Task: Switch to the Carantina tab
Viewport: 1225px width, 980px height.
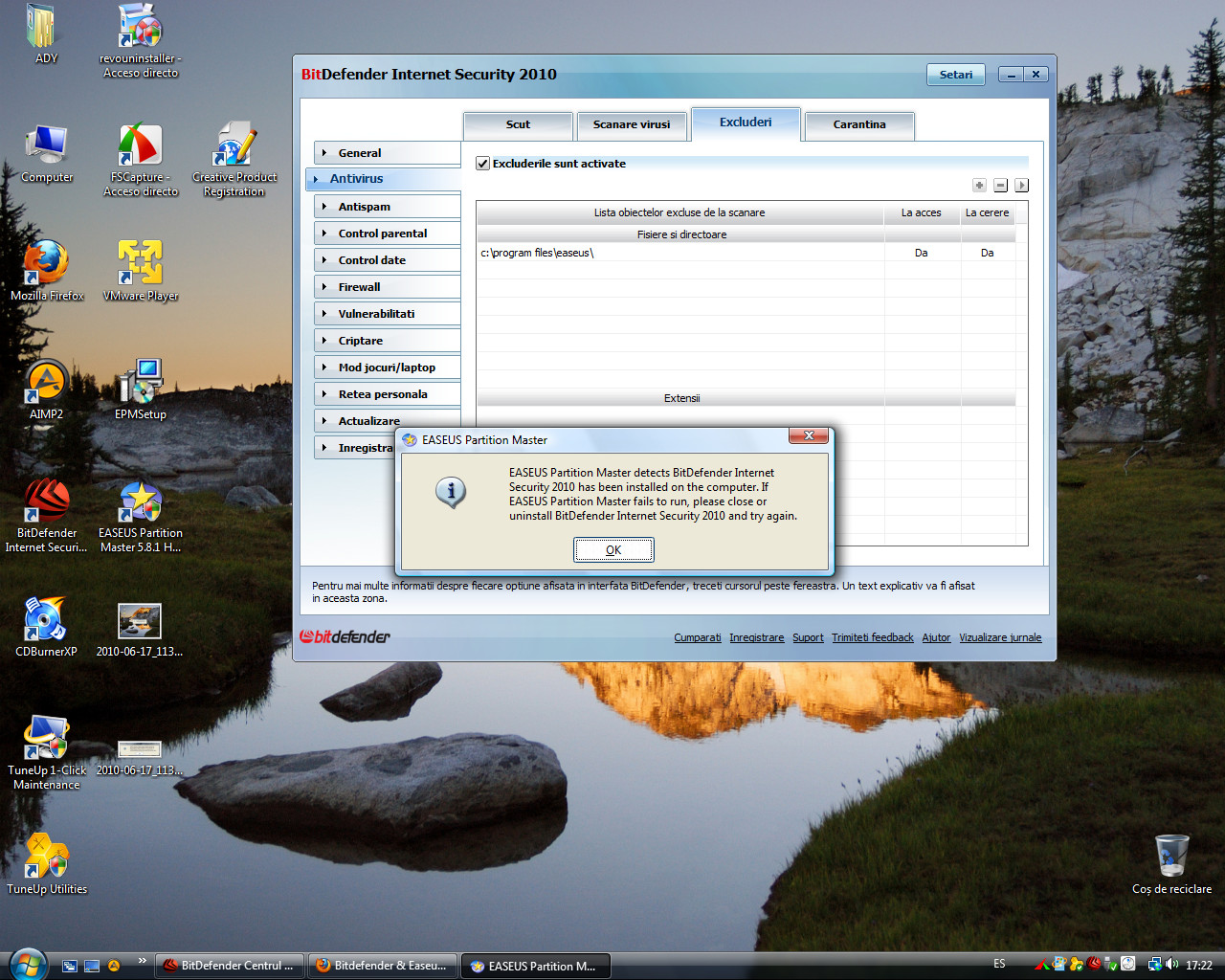Action: 859,125
